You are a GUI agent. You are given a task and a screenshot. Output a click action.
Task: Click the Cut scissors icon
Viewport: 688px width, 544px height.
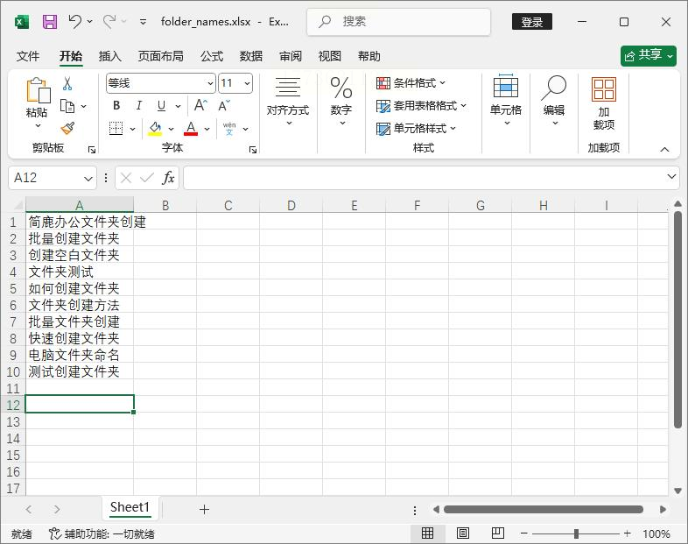click(x=67, y=84)
